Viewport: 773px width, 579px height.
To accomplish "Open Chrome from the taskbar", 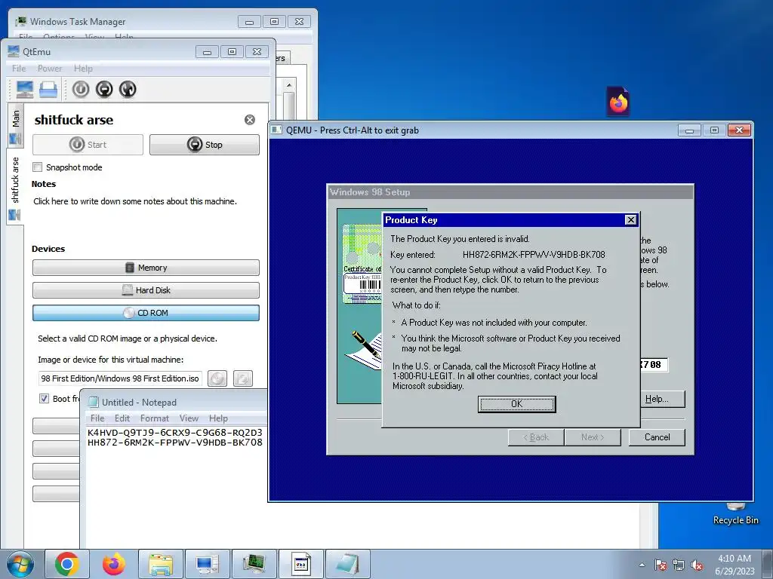I will (x=67, y=564).
